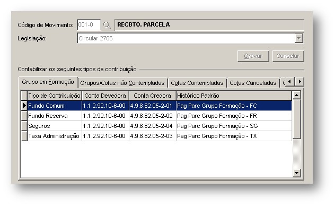Click the row selector for Seguros

pos(24,126)
